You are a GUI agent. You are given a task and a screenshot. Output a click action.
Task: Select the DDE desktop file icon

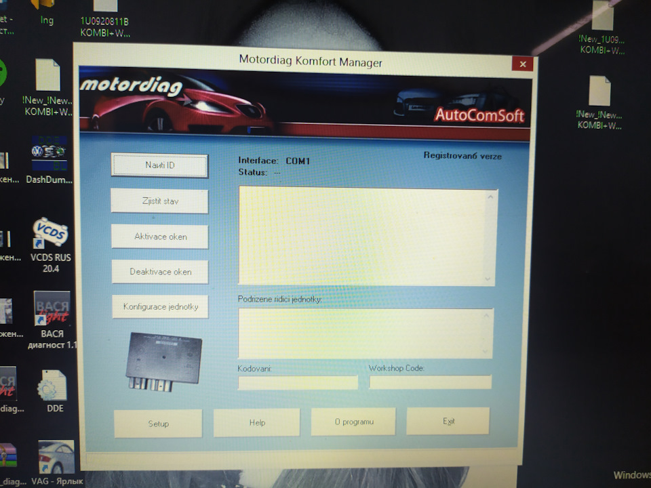coord(54,391)
